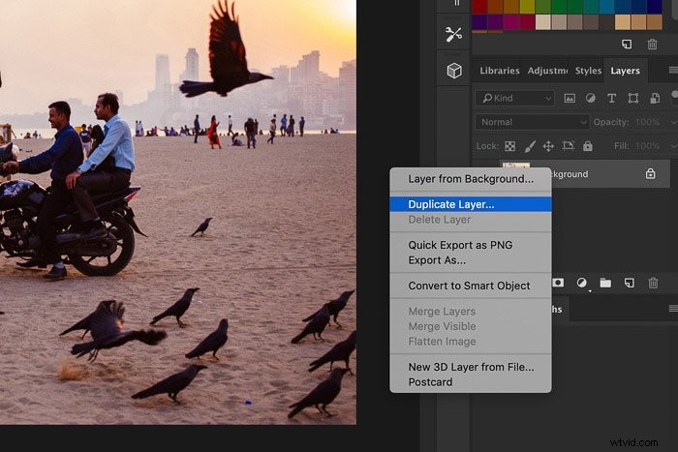Click Delete Layer menu entry
This screenshot has height=452, width=678.
pyautogui.click(x=471, y=220)
